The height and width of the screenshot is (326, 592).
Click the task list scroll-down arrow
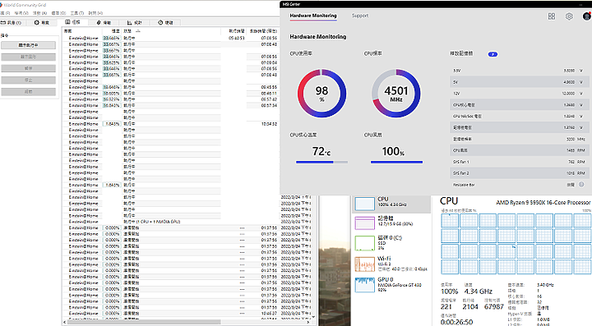click(x=313, y=317)
